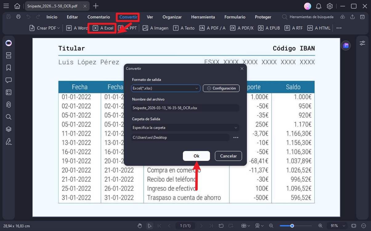371x231 pixels.
Task: Click the Nombre del archivo input field
Action: 185,108
